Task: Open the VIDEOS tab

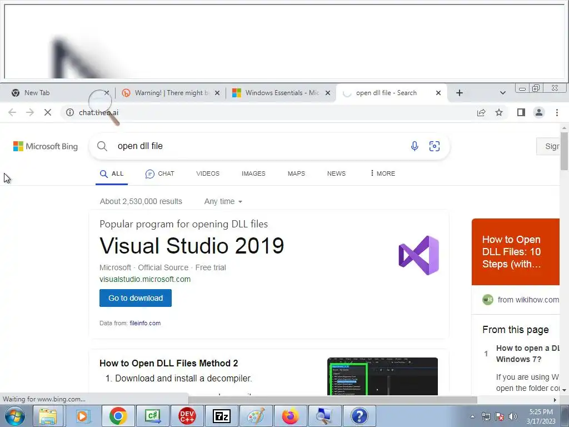Action: point(208,173)
